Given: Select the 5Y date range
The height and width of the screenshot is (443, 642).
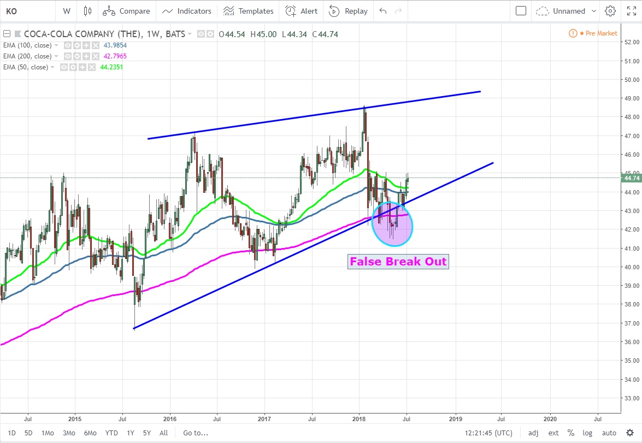Looking at the screenshot, I should pyautogui.click(x=147, y=433).
